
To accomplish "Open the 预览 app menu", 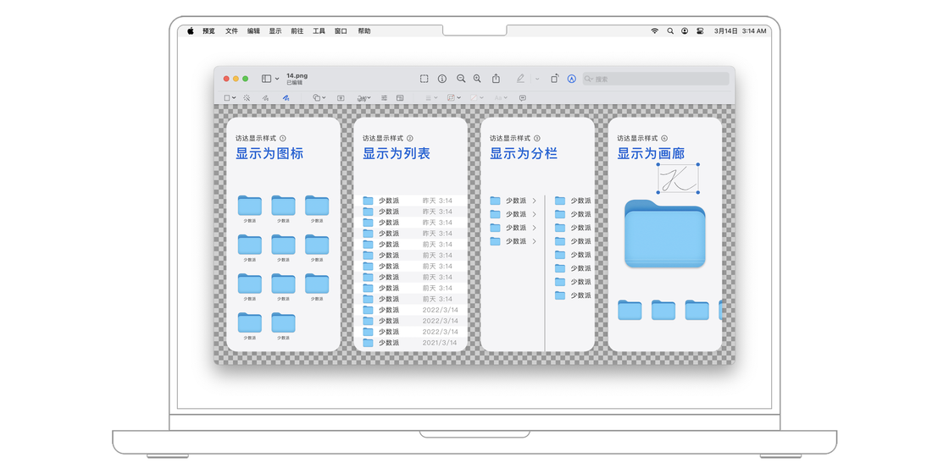I will (208, 30).
